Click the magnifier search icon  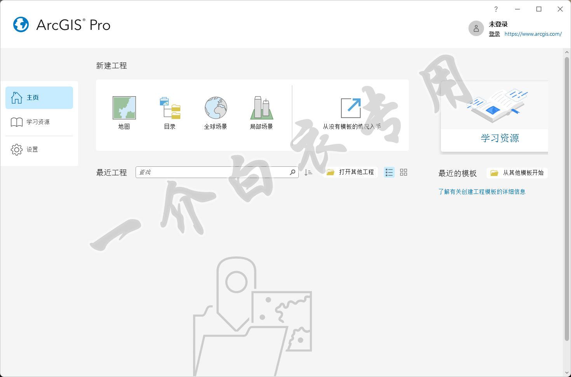(292, 172)
